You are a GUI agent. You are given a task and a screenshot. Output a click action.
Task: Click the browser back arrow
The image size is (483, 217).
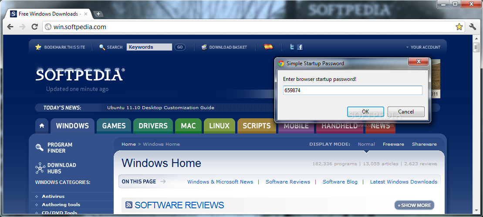pos(10,27)
